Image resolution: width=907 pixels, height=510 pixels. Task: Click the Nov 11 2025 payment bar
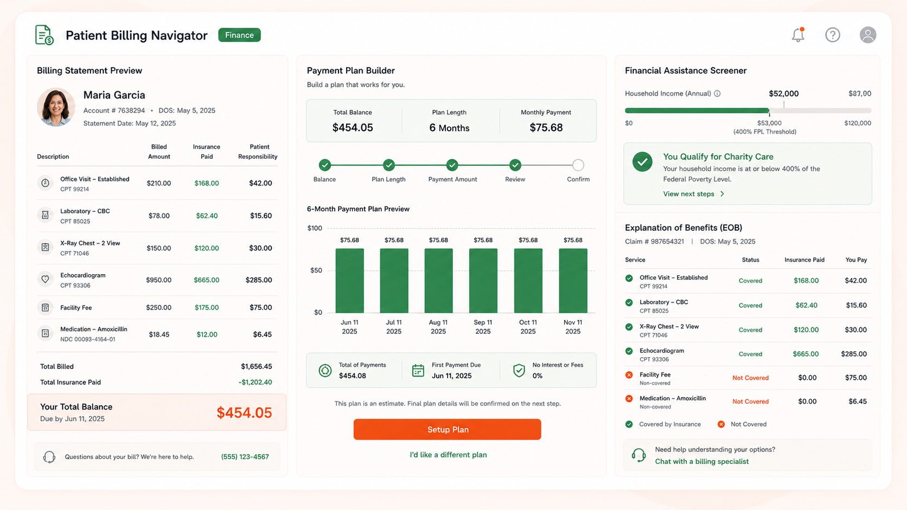coord(573,280)
